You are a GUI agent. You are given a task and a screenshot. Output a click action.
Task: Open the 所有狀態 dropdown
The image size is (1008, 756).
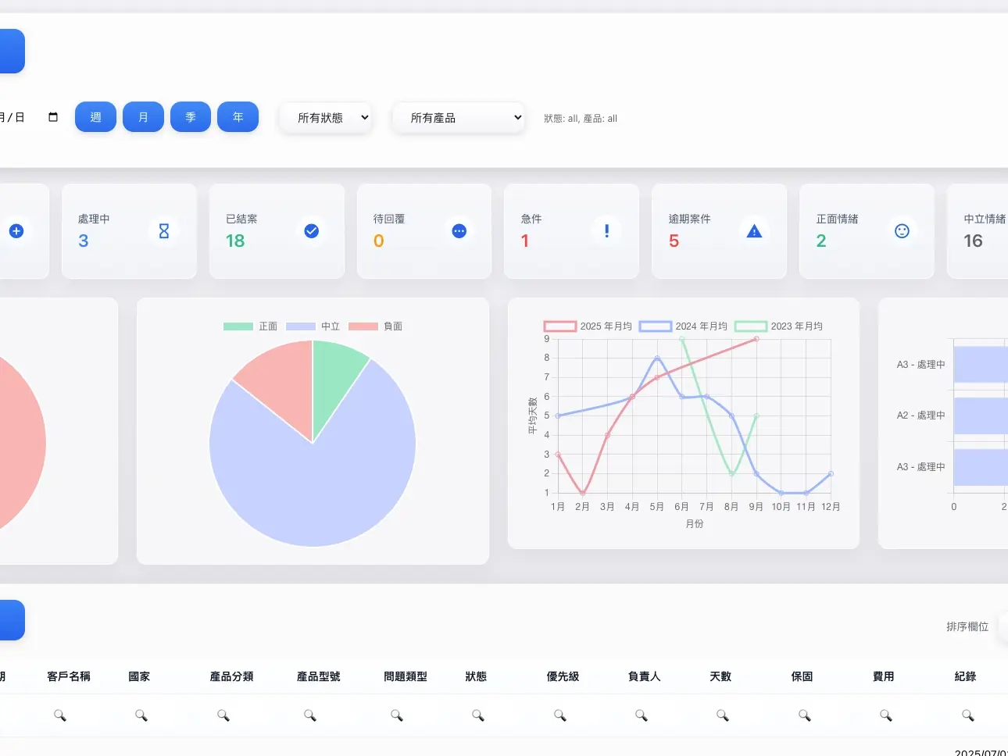[x=326, y=117]
